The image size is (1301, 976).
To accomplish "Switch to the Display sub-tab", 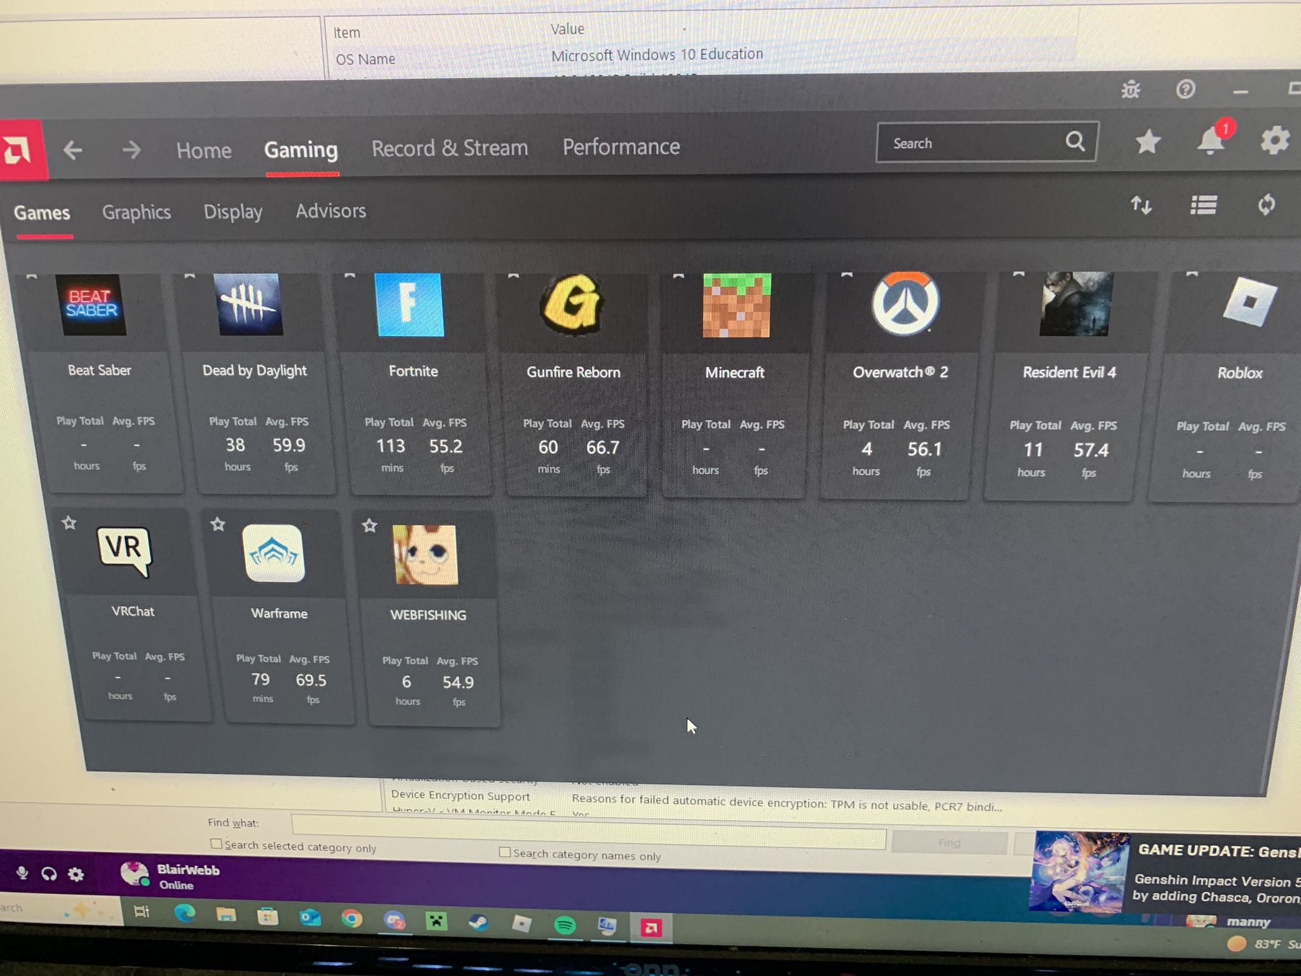I will 233,212.
